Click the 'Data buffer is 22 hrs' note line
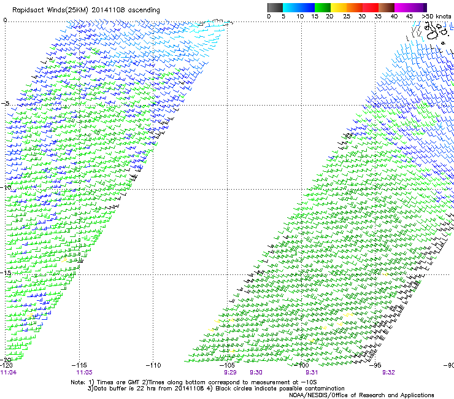Image resolution: width=454 pixels, height=399 pixels. [216, 389]
